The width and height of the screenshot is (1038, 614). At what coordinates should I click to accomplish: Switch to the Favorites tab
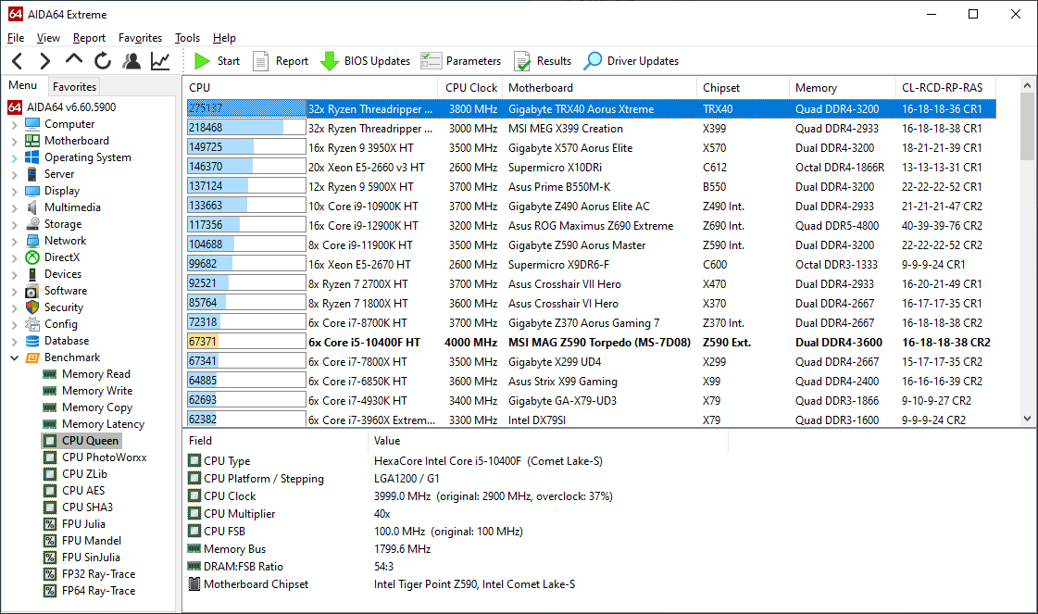click(x=74, y=87)
